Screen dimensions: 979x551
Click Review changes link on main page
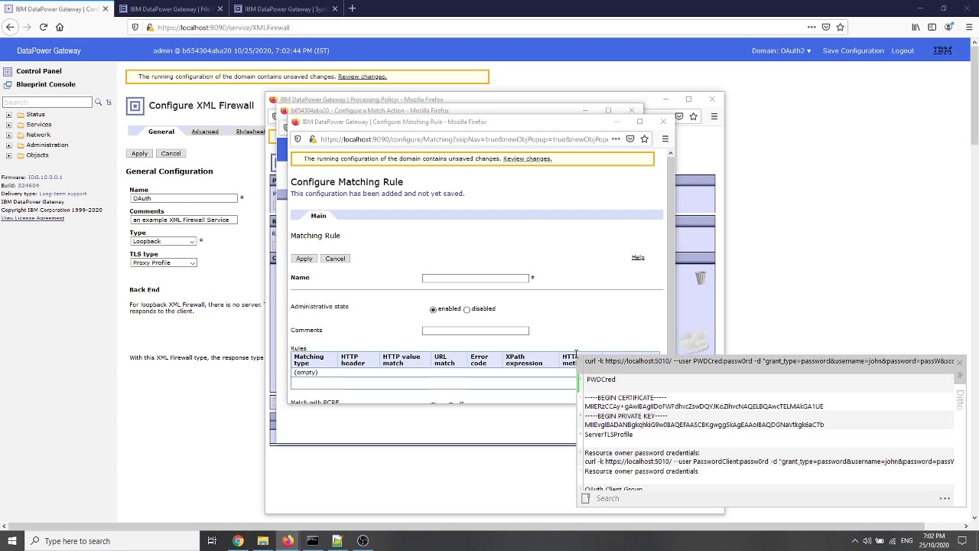tap(362, 77)
